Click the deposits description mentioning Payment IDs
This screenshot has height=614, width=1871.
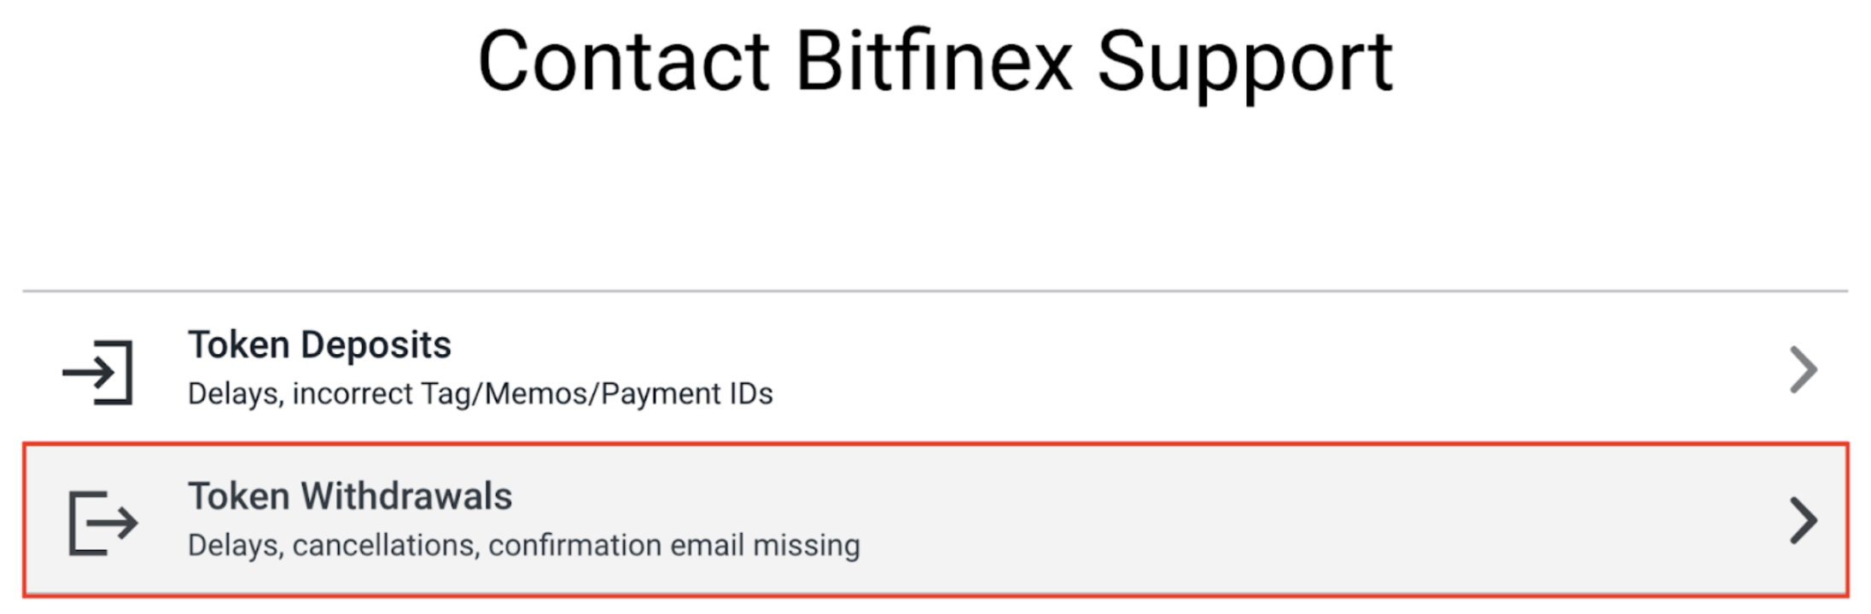click(481, 394)
